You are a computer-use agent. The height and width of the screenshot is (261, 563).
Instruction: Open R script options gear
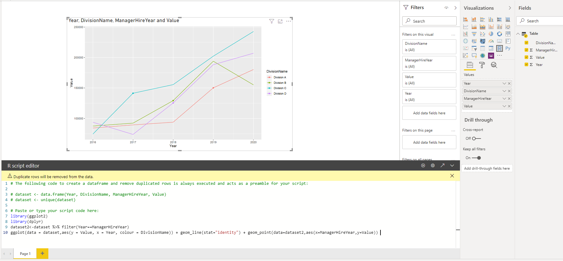coord(433,165)
